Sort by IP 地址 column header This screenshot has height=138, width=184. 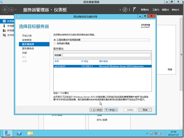85,61
